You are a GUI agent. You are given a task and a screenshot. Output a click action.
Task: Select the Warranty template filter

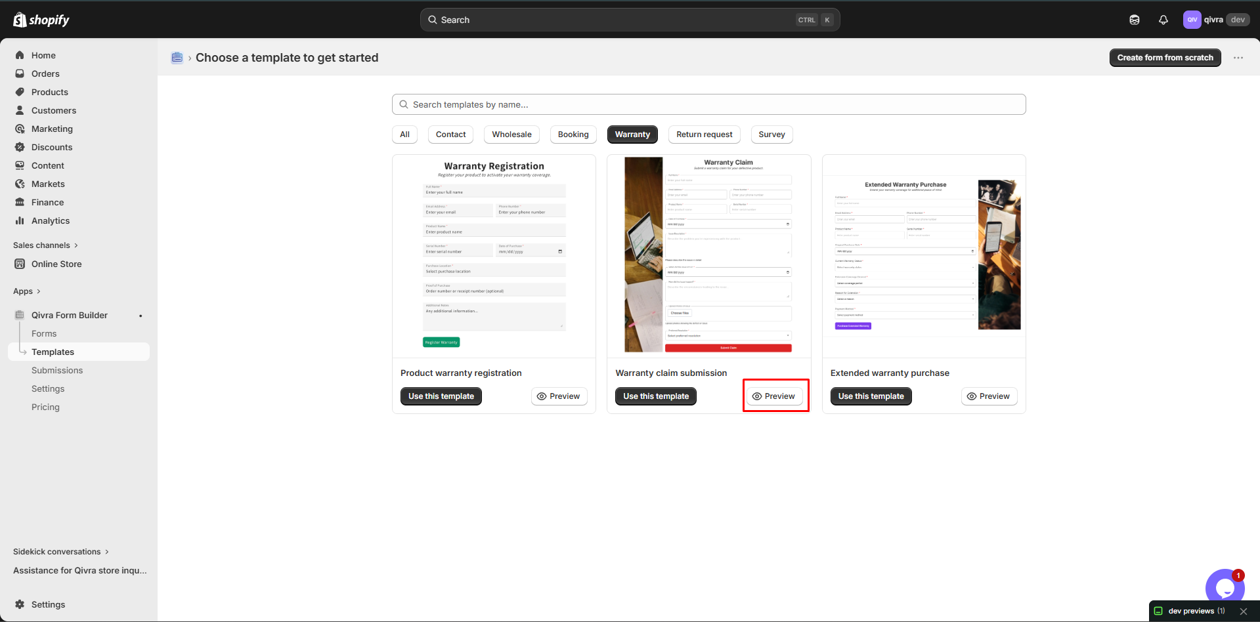click(x=632, y=135)
